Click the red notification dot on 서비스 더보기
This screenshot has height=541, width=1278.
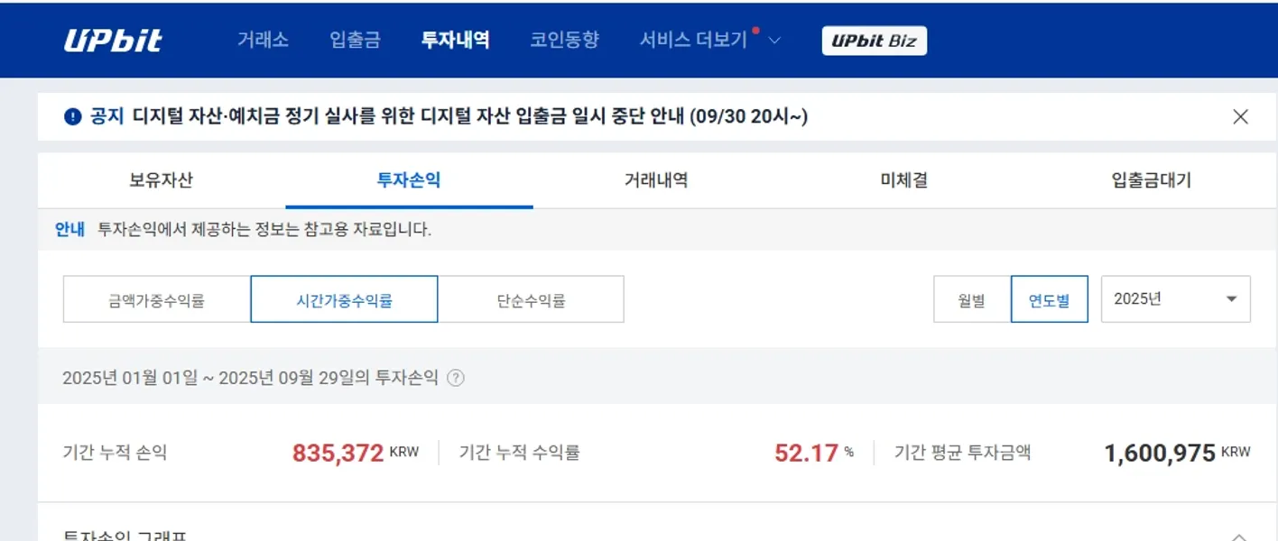click(758, 28)
